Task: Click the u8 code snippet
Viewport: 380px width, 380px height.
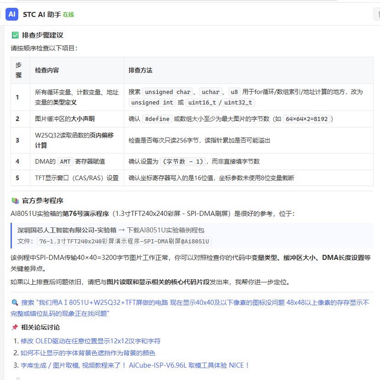Action: click(234, 92)
